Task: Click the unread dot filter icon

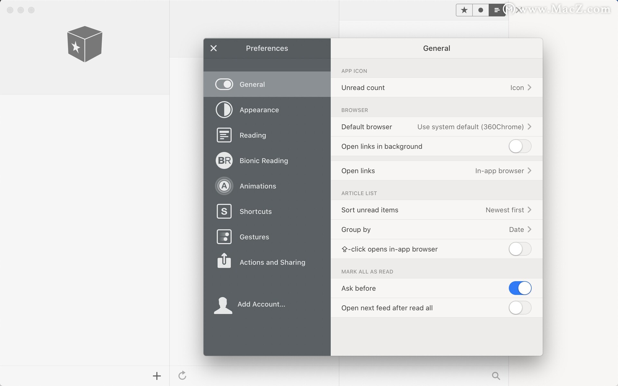Action: [481, 10]
